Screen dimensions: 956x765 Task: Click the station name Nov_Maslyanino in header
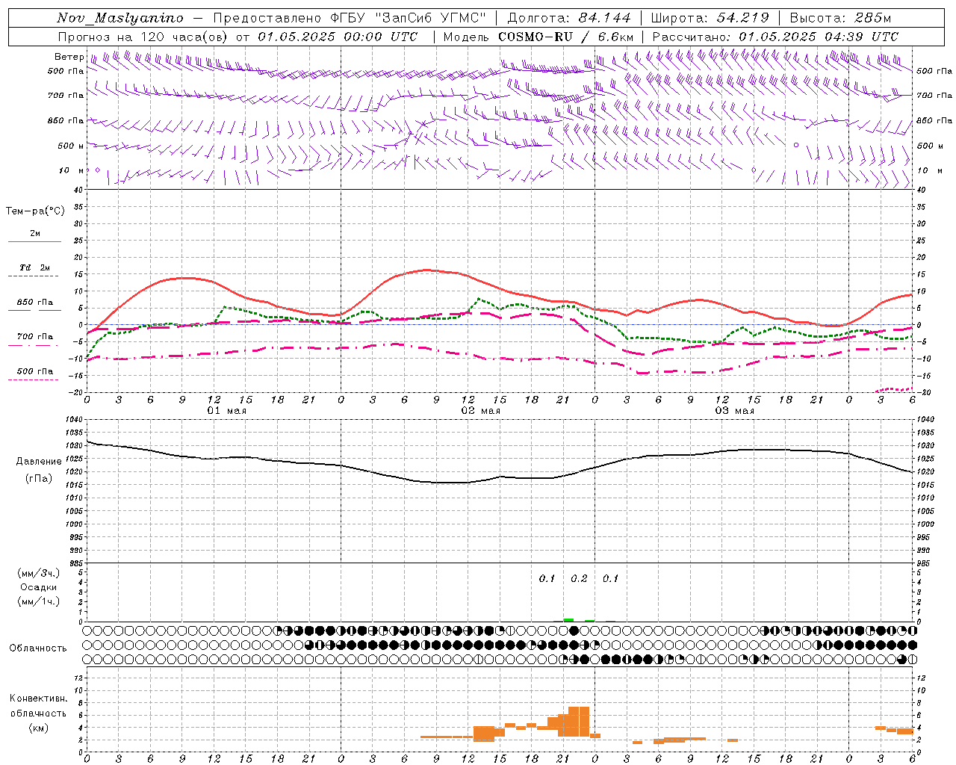[120, 18]
